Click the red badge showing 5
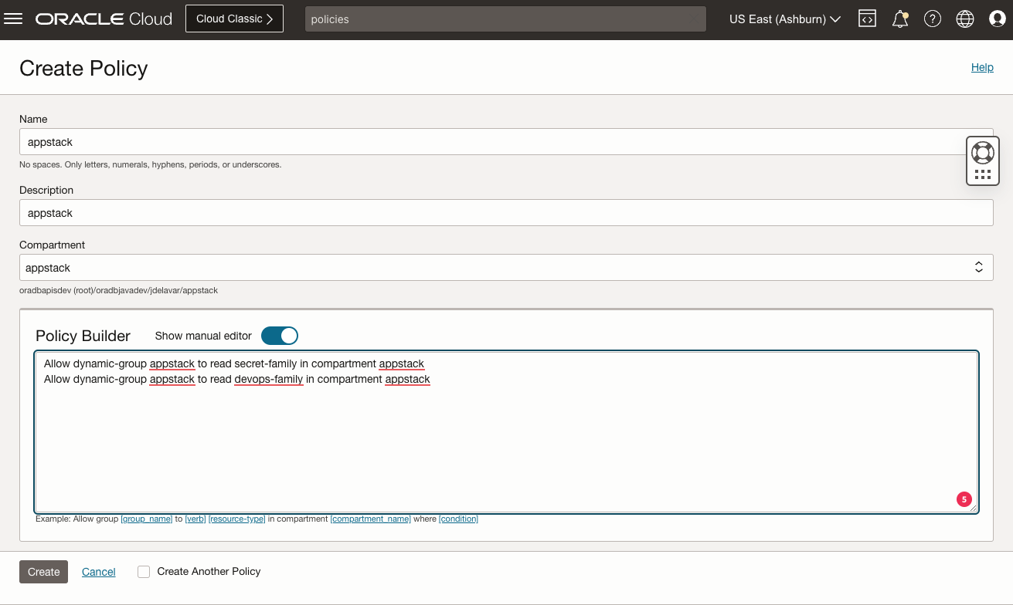The image size is (1013, 605). click(964, 499)
